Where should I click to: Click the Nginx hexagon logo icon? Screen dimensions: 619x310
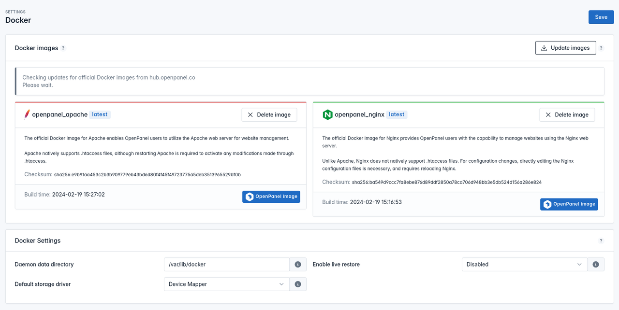click(327, 114)
